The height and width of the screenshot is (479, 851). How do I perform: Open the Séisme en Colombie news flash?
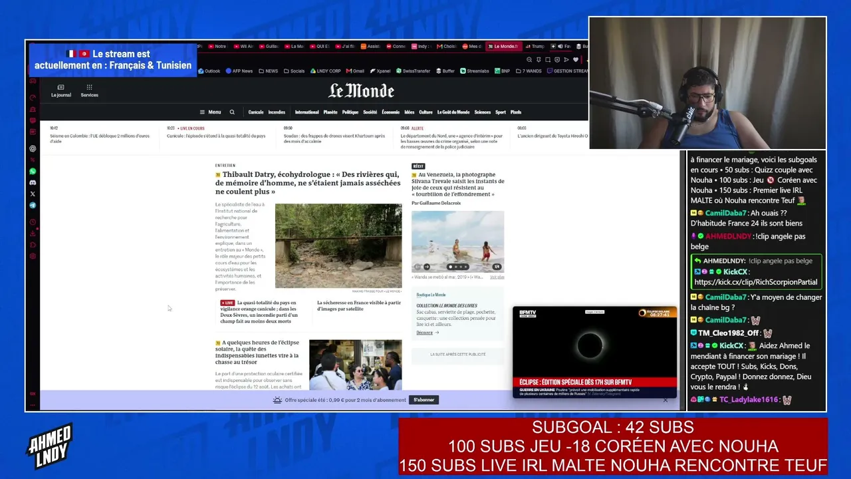(100, 138)
